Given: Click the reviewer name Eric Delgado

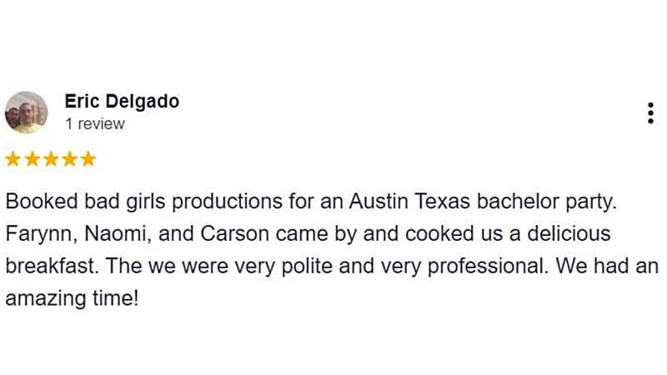Looking at the screenshot, I should click(x=122, y=102).
